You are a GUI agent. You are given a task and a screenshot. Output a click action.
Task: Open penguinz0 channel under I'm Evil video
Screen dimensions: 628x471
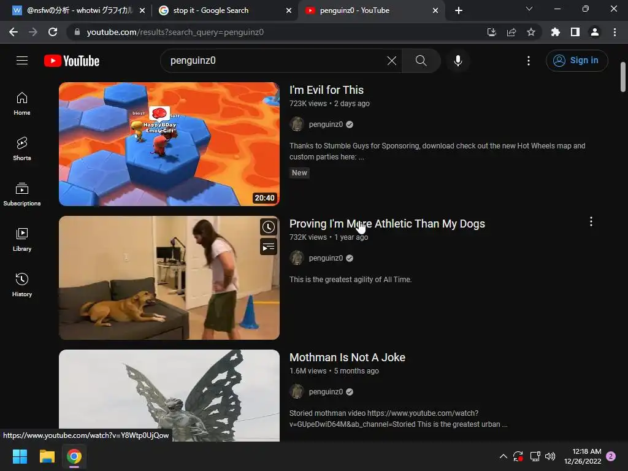[326, 124]
